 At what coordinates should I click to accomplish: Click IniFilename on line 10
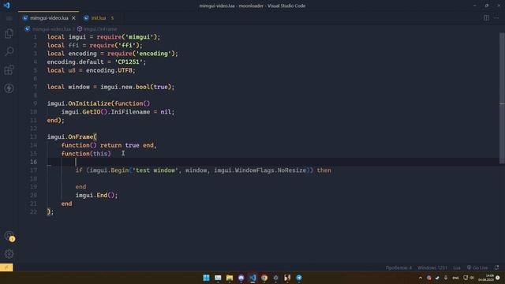[130, 112]
